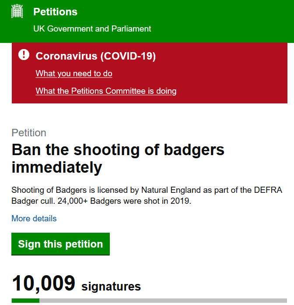Click the green filled part of the progress bar

point(25,301)
